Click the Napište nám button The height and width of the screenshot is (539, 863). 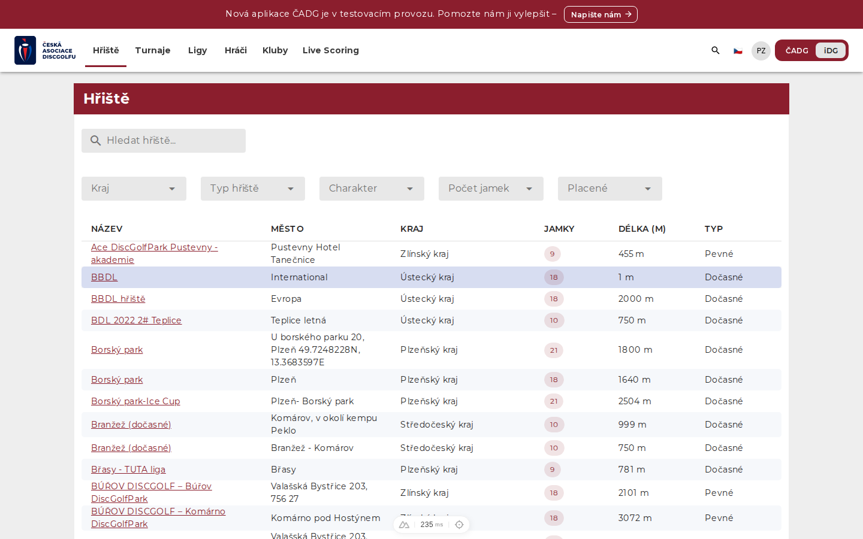[x=601, y=14]
